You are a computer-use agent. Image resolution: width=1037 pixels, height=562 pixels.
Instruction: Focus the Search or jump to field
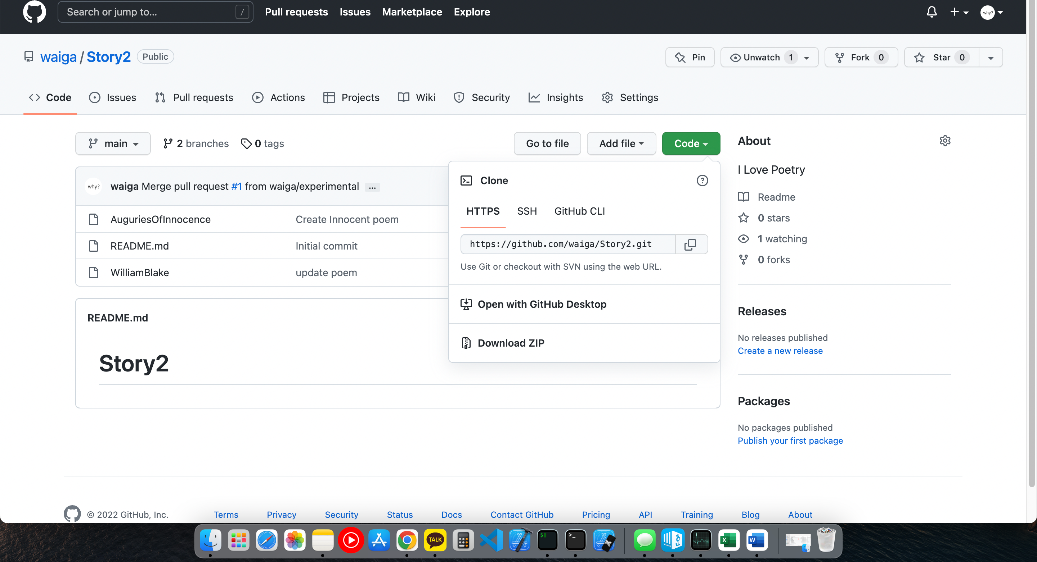coord(156,12)
